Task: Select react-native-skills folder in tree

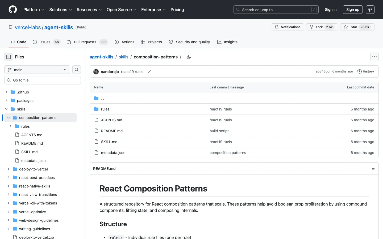Action: point(35,186)
